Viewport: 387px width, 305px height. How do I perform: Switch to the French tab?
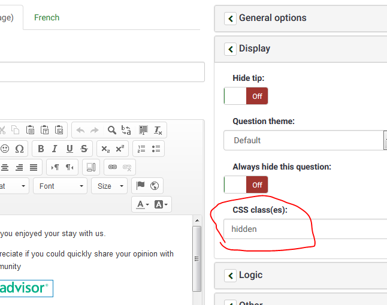point(47,17)
